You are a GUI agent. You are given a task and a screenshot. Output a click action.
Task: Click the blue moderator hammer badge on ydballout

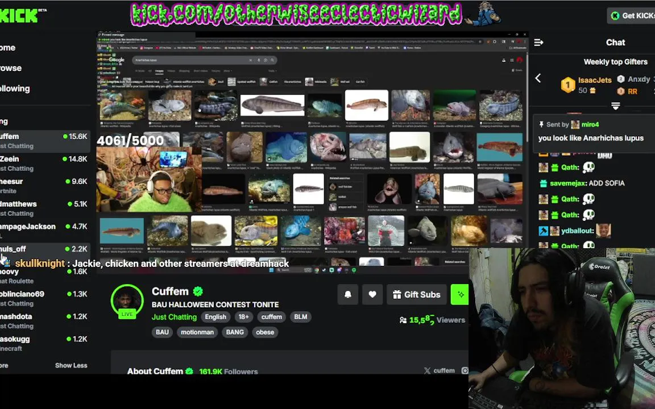[543, 231]
